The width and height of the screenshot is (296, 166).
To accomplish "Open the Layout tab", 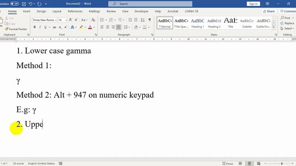I will (57, 11).
